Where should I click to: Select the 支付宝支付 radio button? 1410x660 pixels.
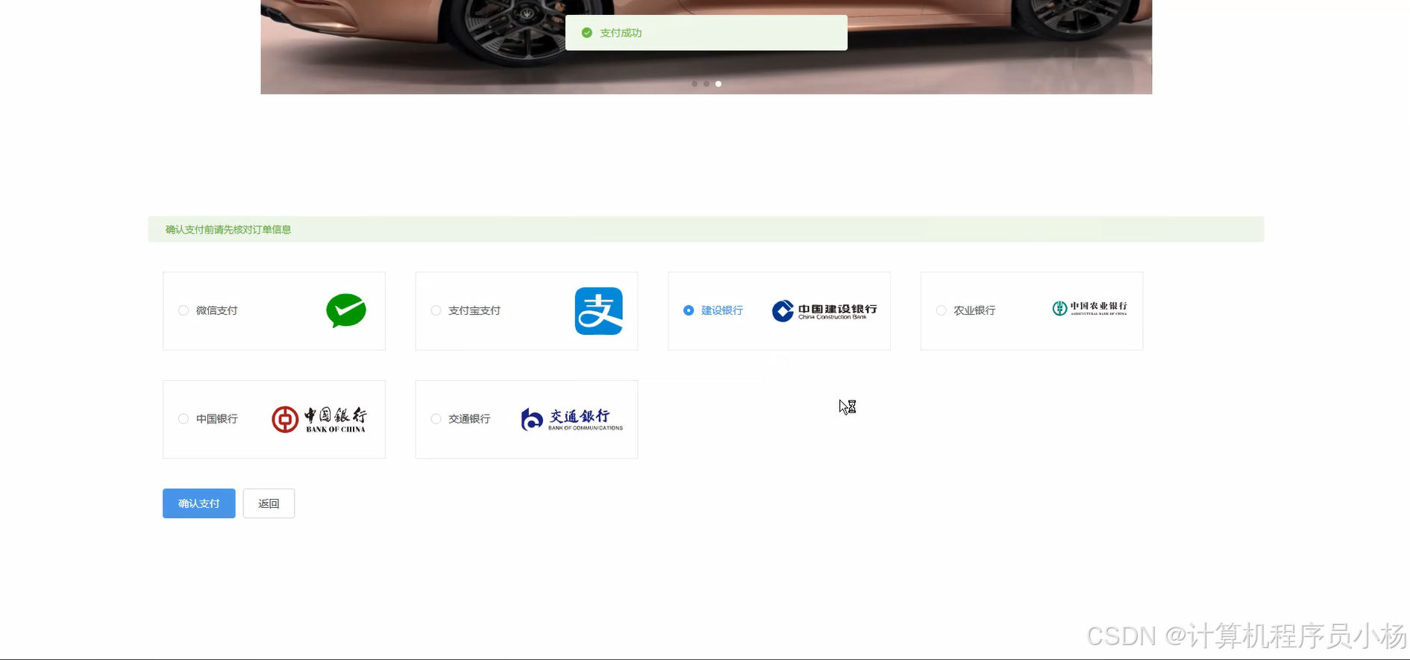[436, 310]
